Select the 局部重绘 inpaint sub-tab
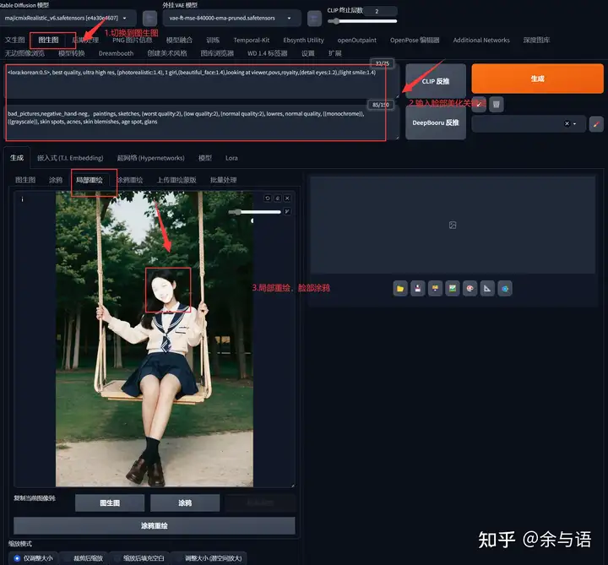This screenshot has height=565, width=608. [90, 180]
